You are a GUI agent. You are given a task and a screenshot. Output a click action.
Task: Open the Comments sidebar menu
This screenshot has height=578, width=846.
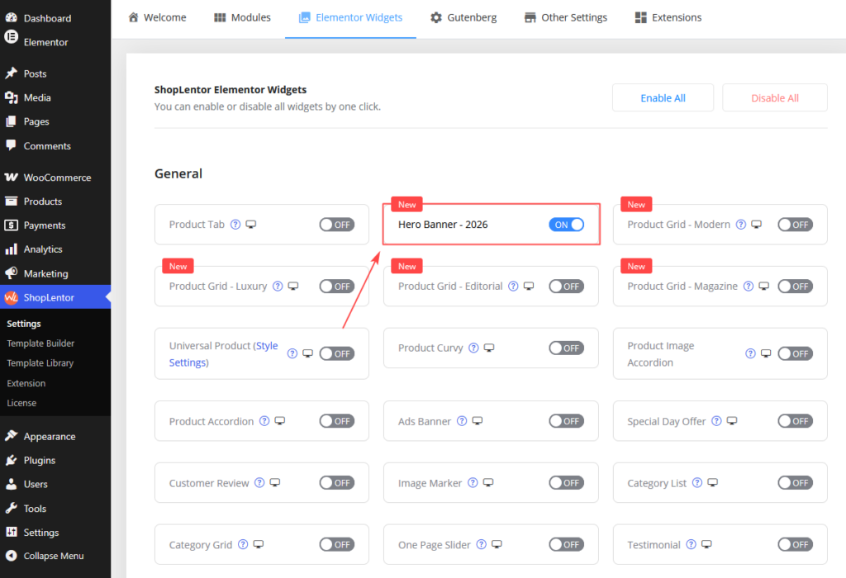tap(55, 145)
